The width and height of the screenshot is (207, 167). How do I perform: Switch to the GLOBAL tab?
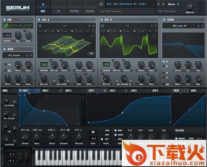pos(90,8)
